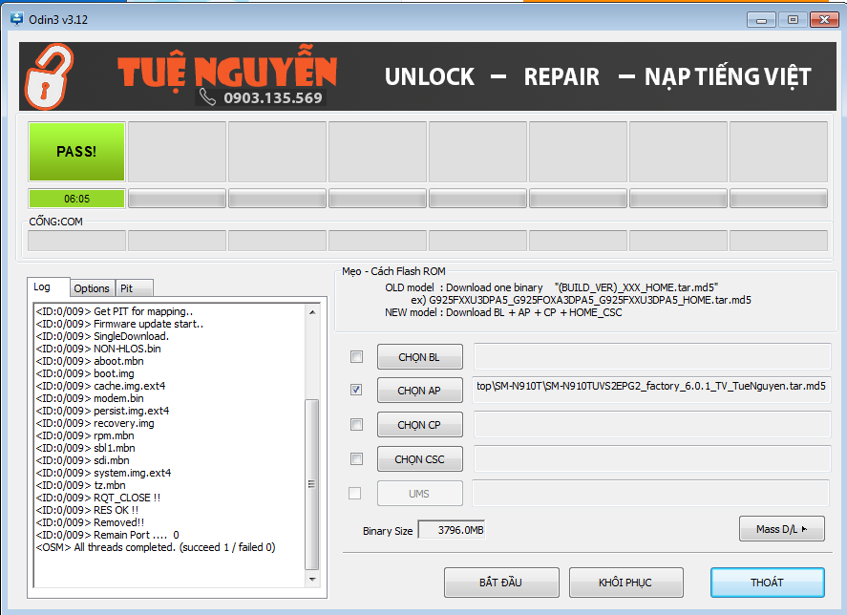
Task: Click log line "SingleDownload."
Action: 102,336
